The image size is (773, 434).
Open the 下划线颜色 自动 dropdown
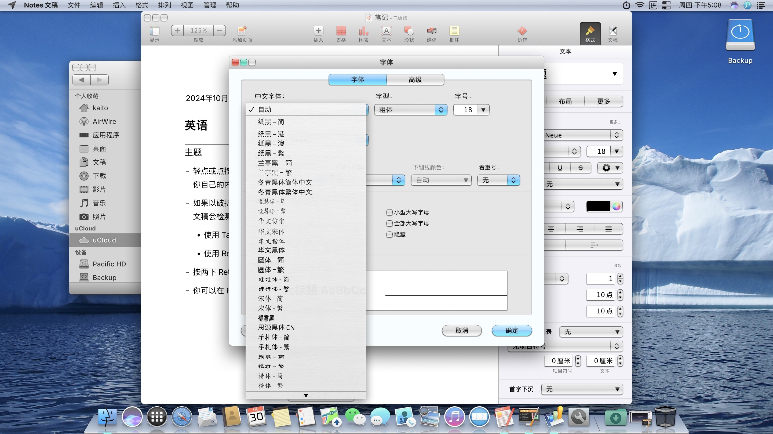coord(441,180)
